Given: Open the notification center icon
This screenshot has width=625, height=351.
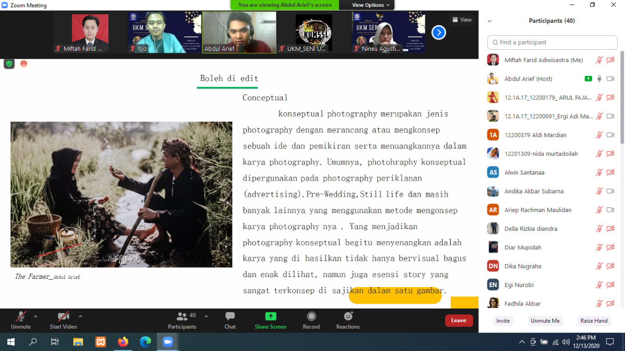Looking at the screenshot, I should (610, 342).
